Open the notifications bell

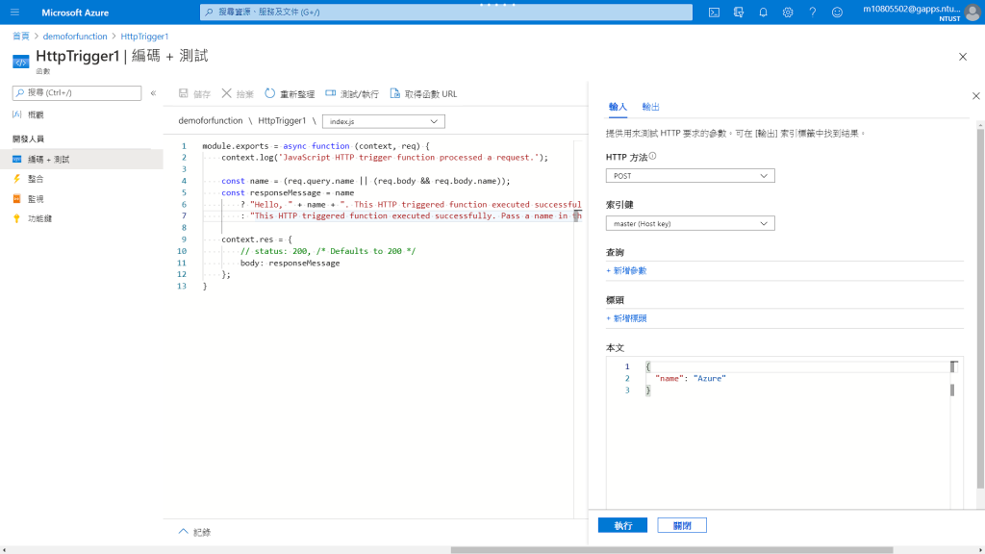point(763,12)
